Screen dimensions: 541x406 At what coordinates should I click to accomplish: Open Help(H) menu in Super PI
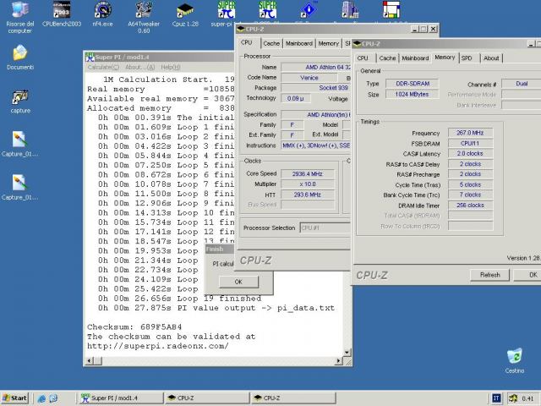(x=171, y=68)
